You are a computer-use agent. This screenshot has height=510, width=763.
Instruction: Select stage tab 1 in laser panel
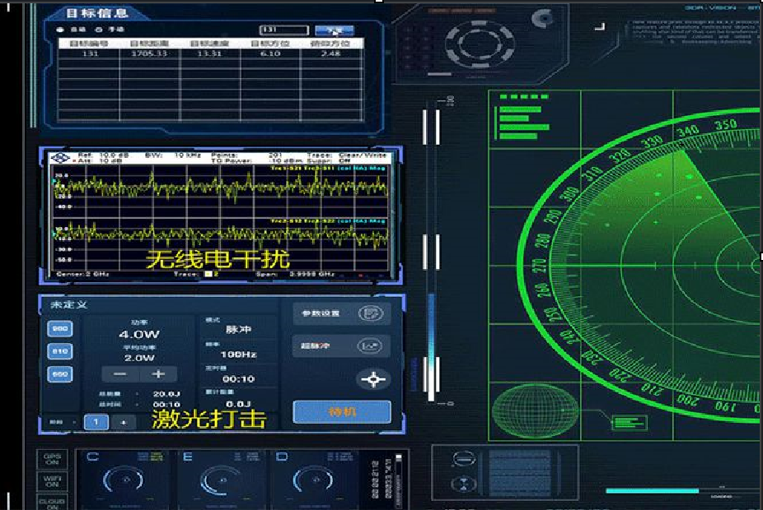(x=96, y=422)
